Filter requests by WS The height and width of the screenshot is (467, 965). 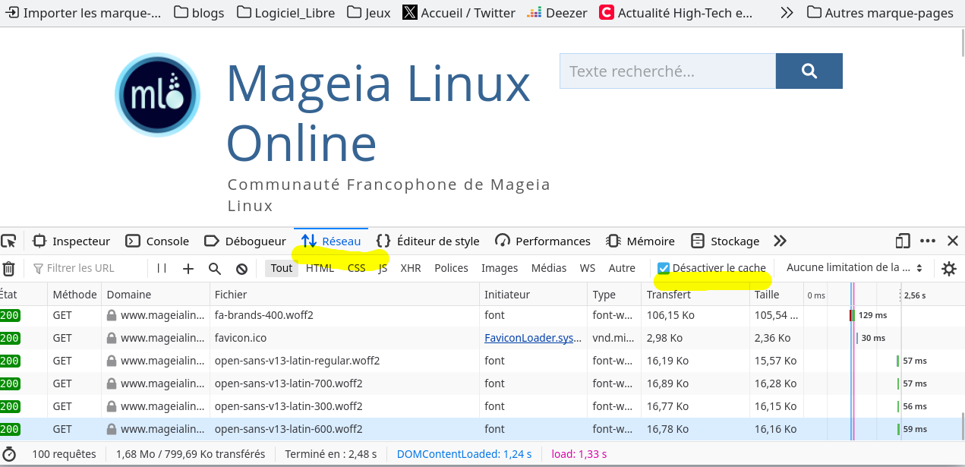(588, 268)
